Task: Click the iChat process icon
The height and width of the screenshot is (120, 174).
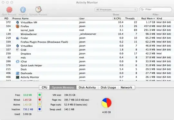Action: click(x=17, y=61)
